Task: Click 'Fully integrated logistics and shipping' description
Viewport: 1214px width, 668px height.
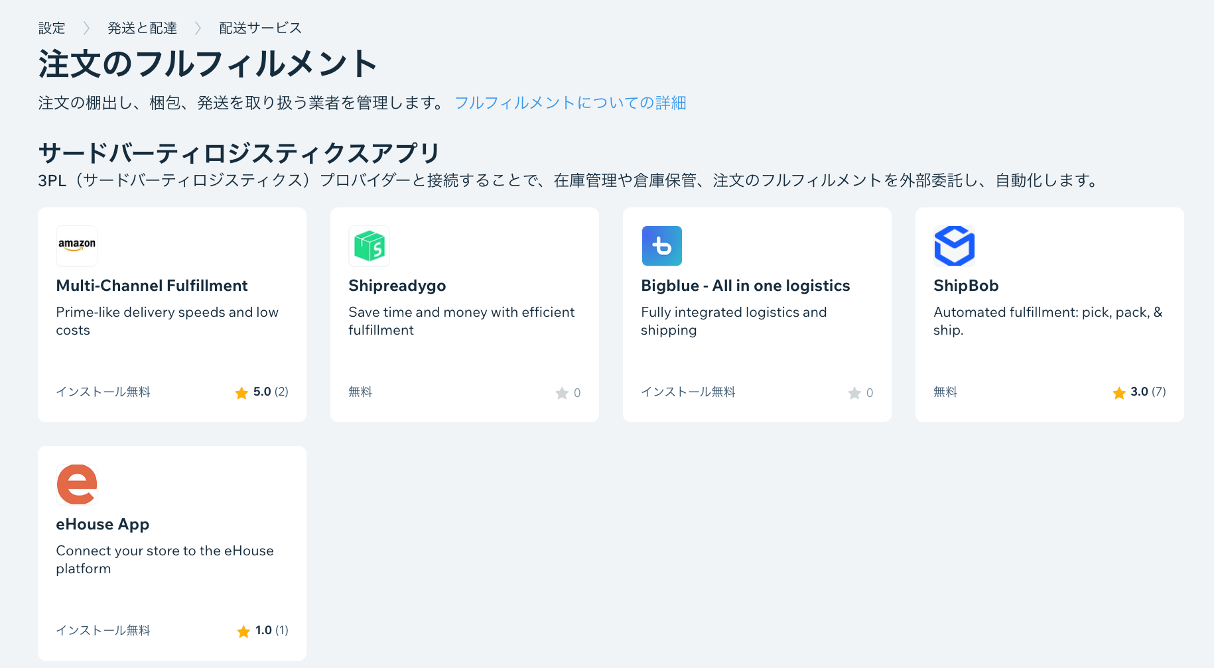Action: pos(734,321)
